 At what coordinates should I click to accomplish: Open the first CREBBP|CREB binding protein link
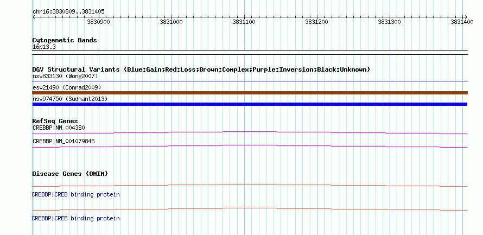[76, 195]
